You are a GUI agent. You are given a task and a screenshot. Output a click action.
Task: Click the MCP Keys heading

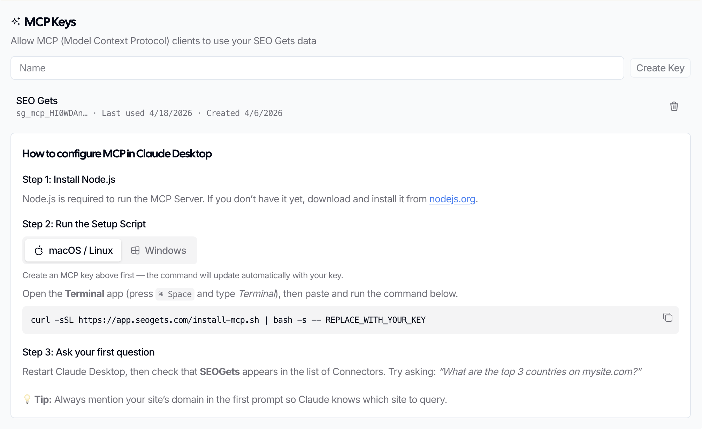click(50, 22)
